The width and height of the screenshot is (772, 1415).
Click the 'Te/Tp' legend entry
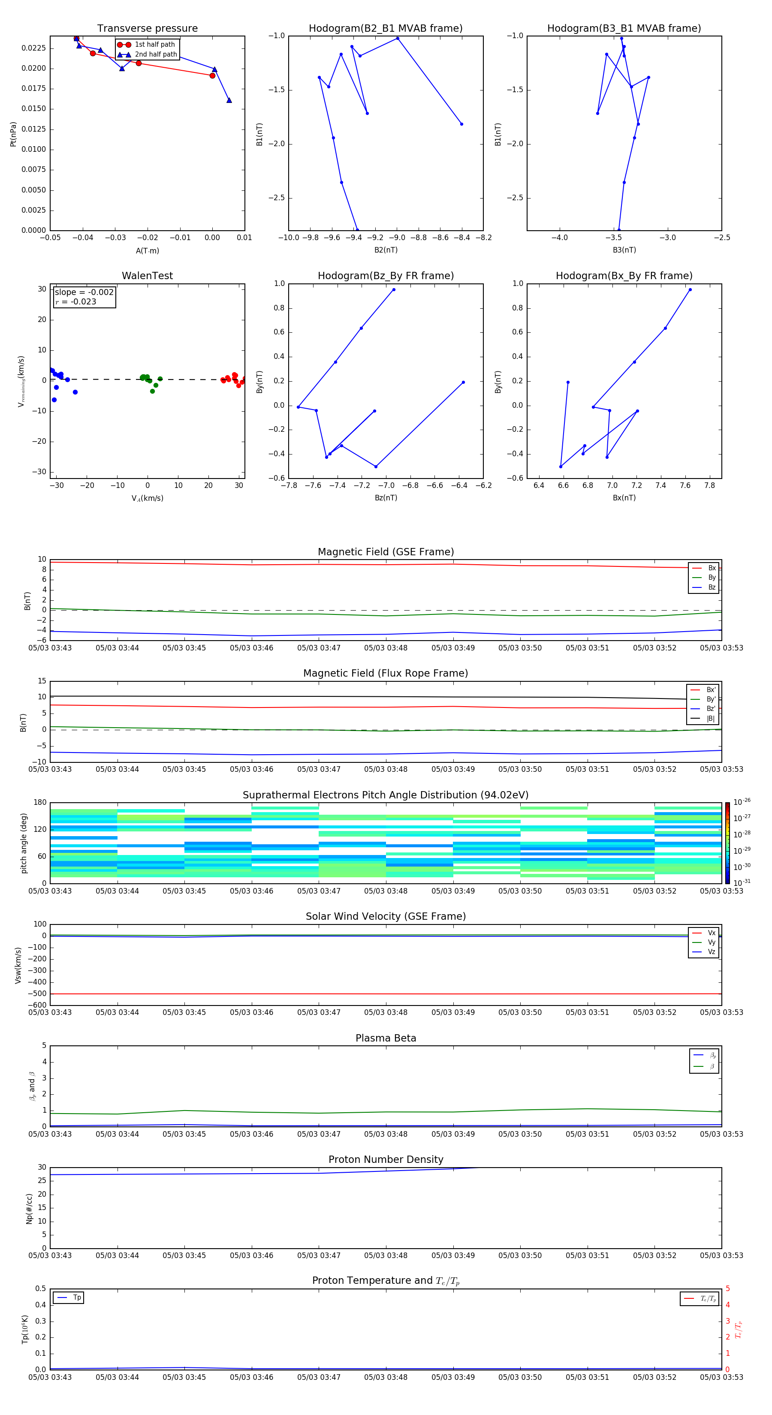[700, 1298]
